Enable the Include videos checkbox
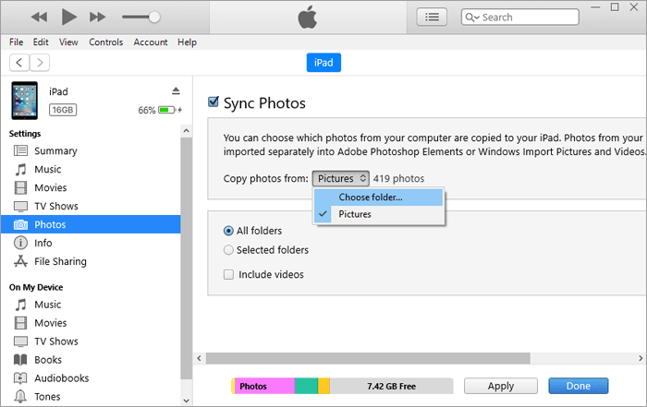Image resolution: width=647 pixels, height=407 pixels. click(x=229, y=274)
